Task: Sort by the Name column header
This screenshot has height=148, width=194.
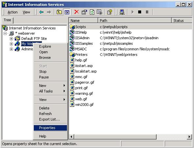Action: [83, 21]
